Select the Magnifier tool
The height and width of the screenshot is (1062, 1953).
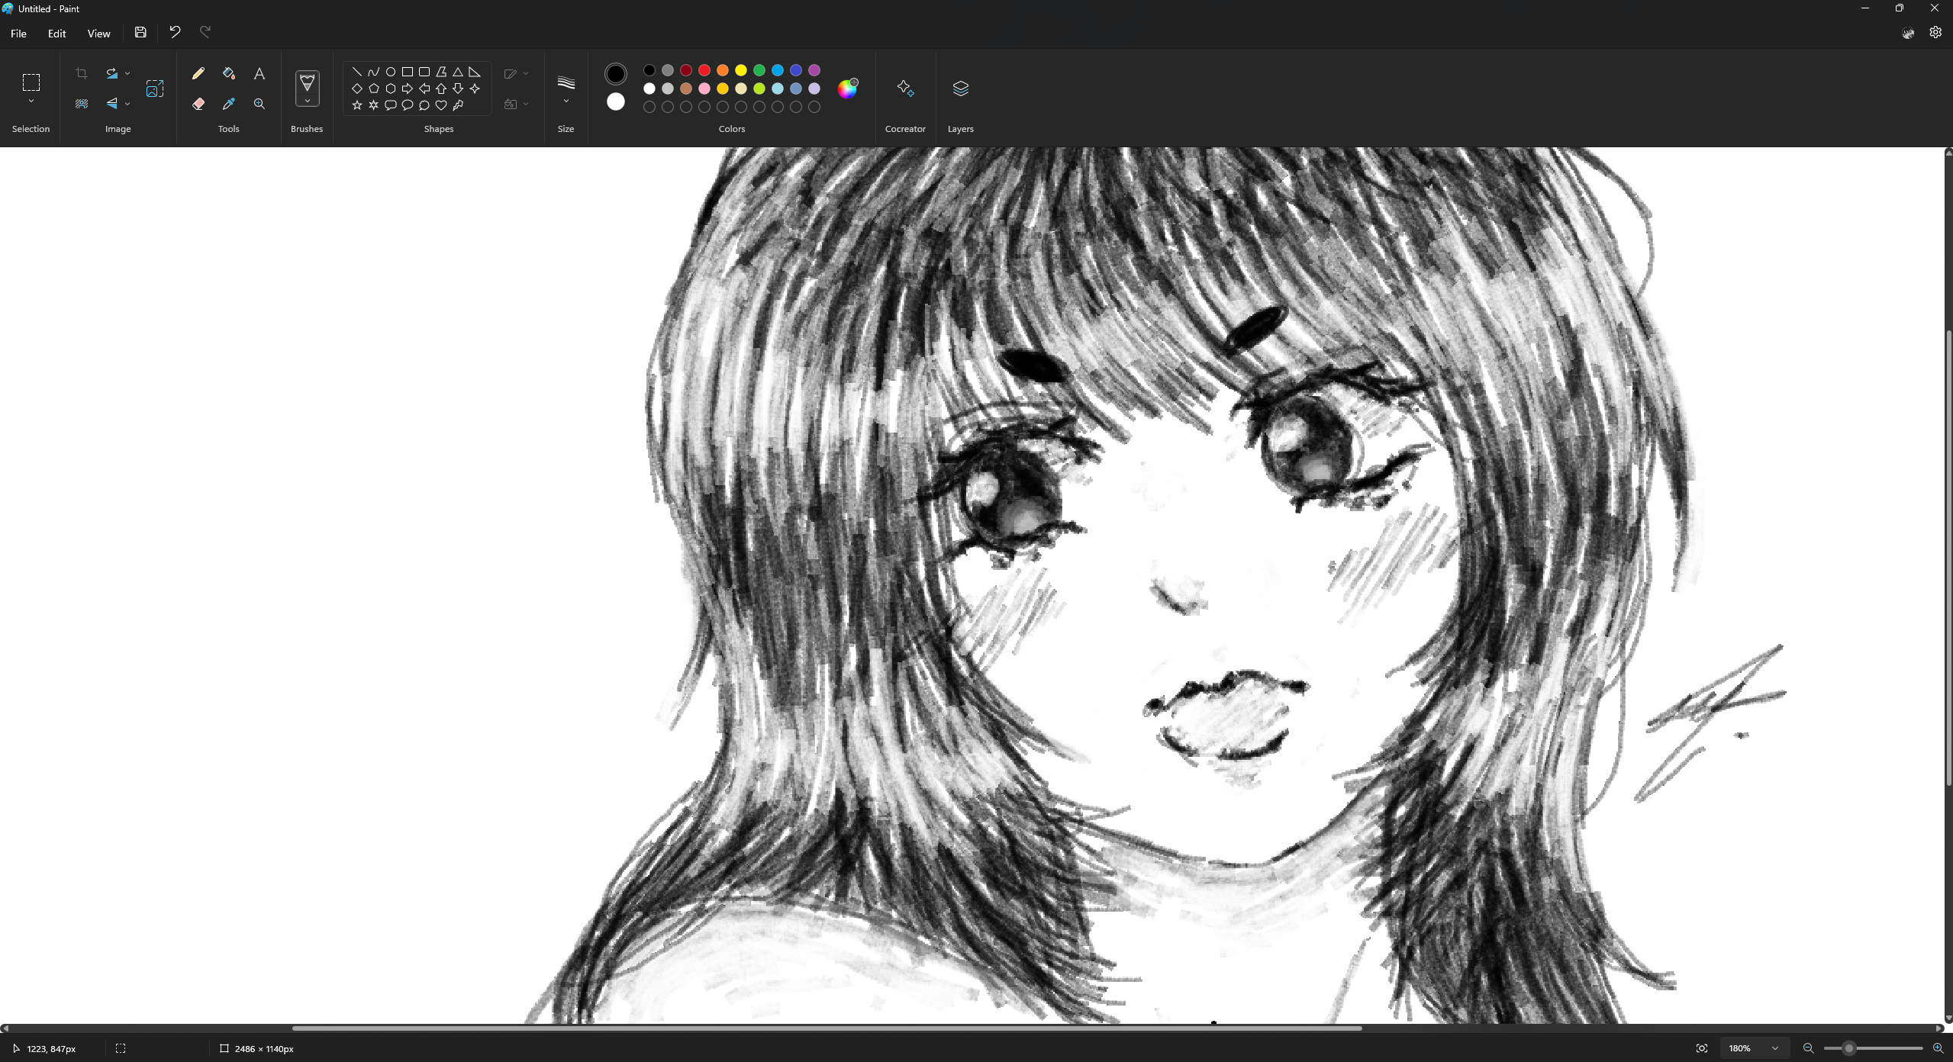(259, 104)
